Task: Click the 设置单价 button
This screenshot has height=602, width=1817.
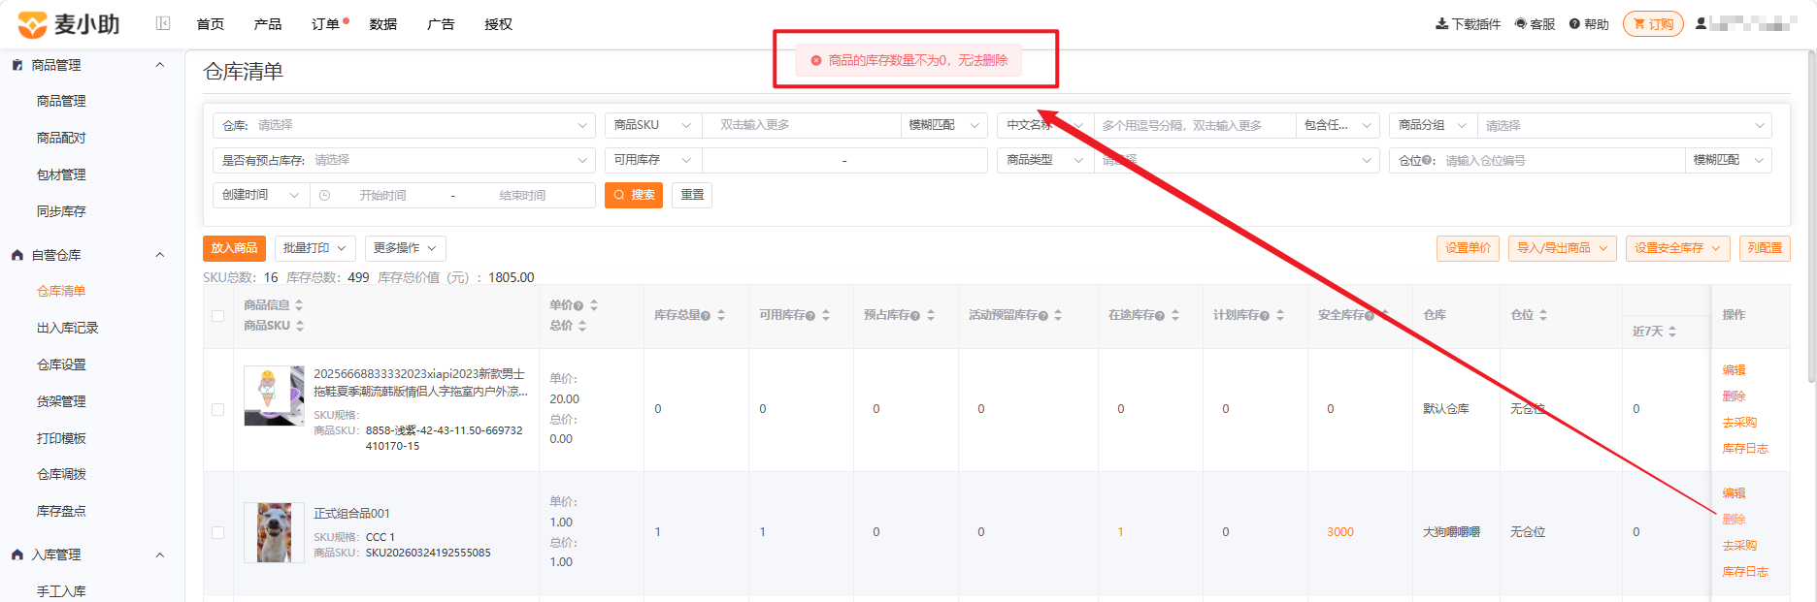Action: click(x=1468, y=248)
